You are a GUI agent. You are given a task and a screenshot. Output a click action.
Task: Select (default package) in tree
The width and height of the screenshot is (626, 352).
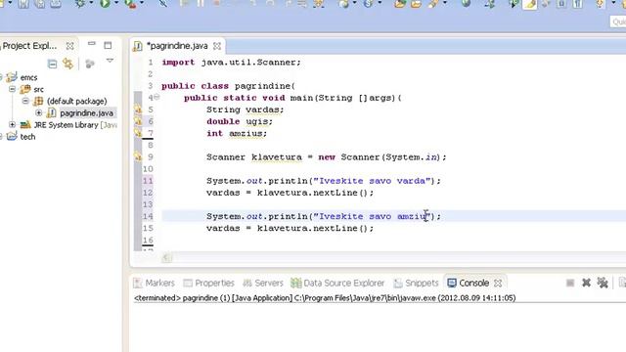click(76, 102)
